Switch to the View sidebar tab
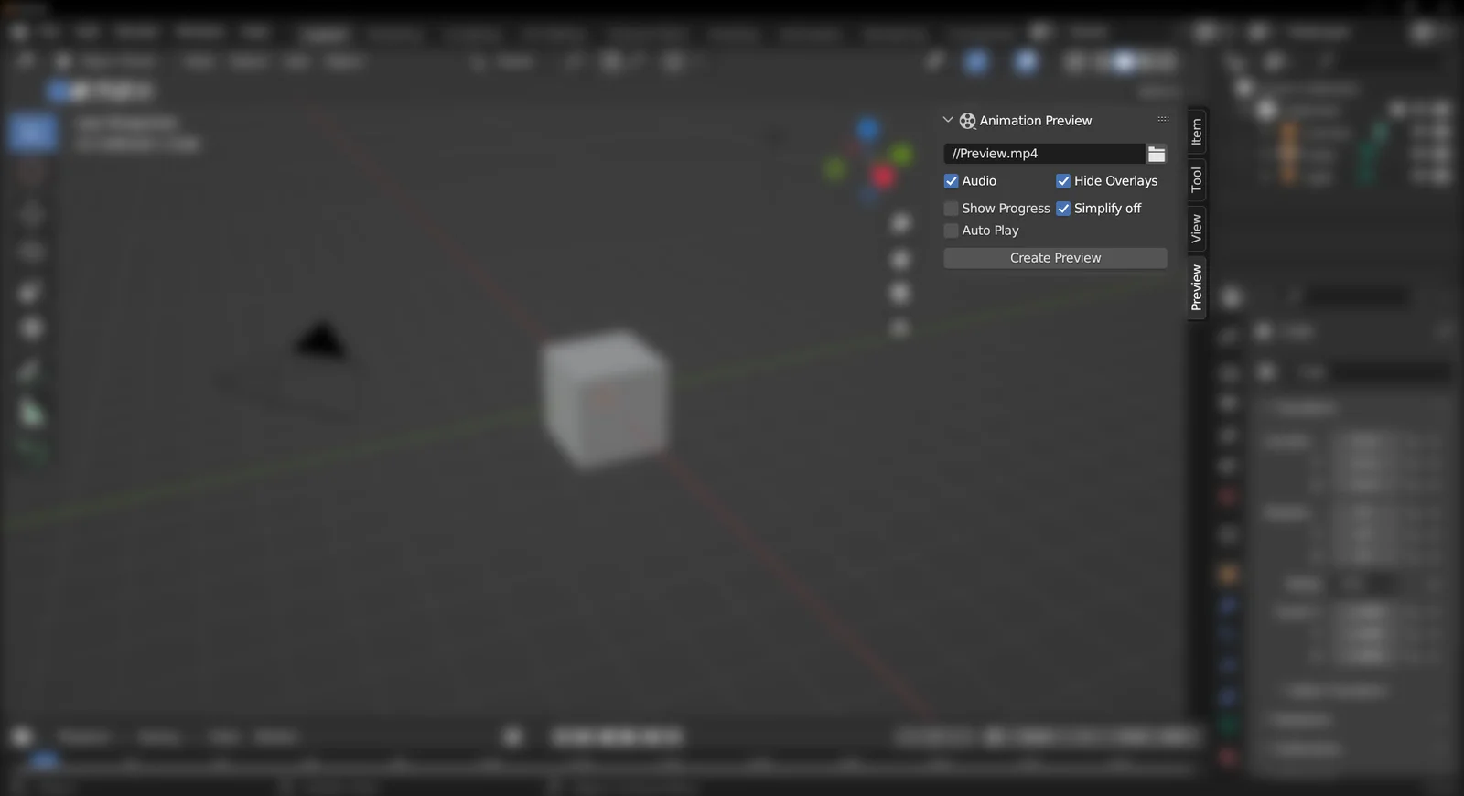The height and width of the screenshot is (796, 1464). coord(1197,229)
